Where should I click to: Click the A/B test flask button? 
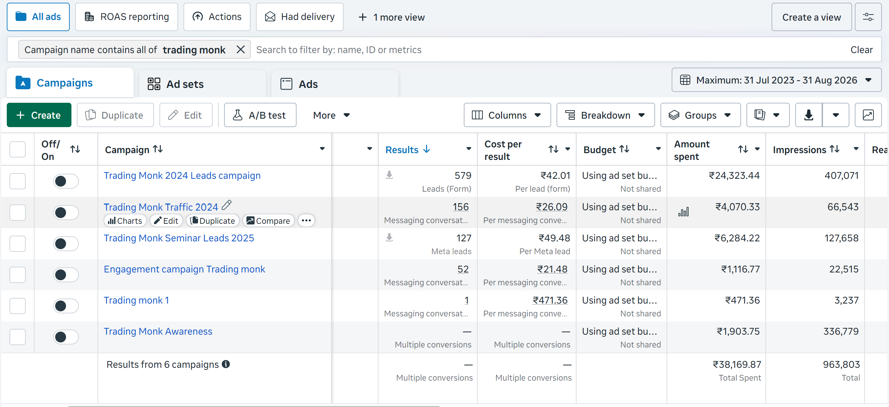(260, 115)
